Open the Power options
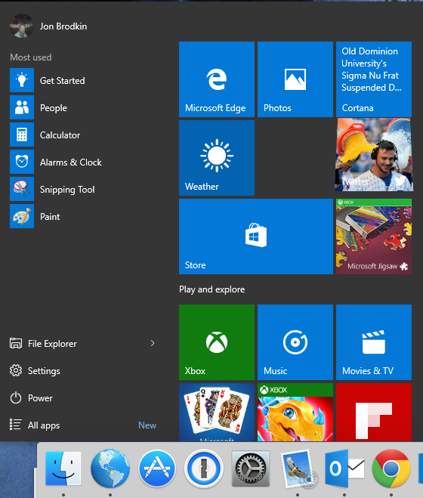This screenshot has width=423, height=498. click(31, 398)
